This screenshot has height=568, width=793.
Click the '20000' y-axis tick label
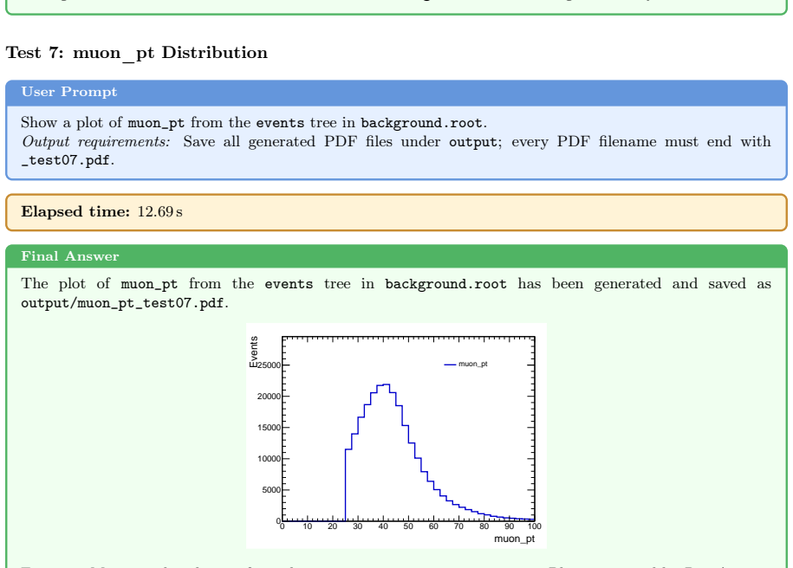click(269, 397)
